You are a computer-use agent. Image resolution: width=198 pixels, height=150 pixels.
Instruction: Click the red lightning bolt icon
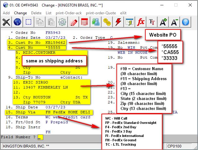pos(118,22)
